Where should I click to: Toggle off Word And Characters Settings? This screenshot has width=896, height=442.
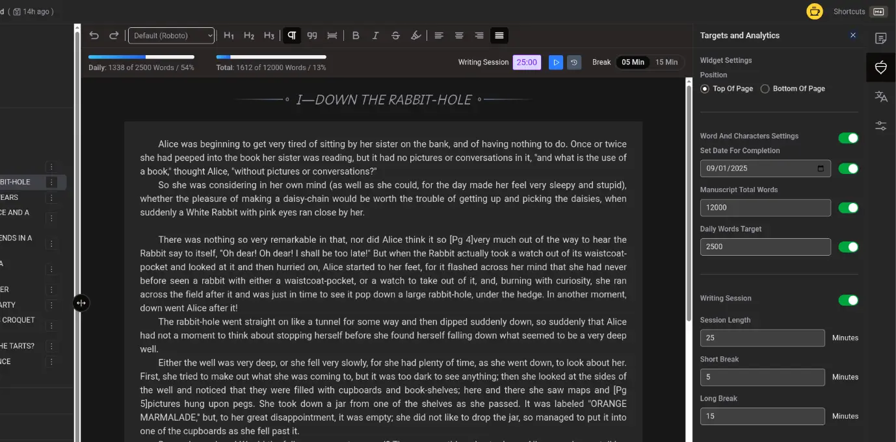(848, 138)
